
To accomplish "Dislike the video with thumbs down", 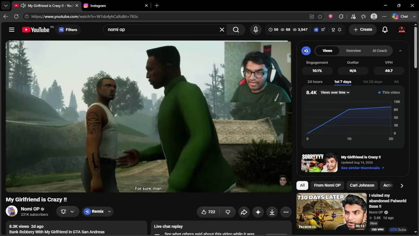I will (x=228, y=212).
